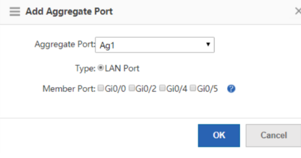This screenshot has height=158, width=301.
Task: Toggle the Gi0/5 member port checkbox
Action: [193, 88]
